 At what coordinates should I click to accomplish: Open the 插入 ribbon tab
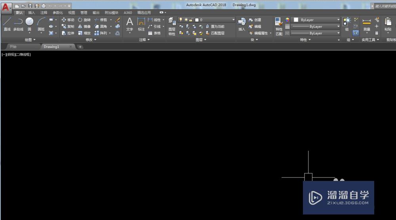[x=31, y=13]
